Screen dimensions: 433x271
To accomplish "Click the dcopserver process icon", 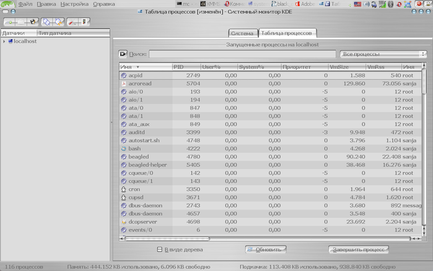I will click(x=124, y=222).
